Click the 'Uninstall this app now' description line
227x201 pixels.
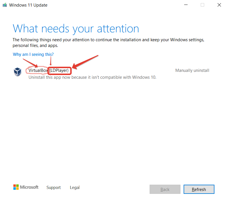[92, 77]
